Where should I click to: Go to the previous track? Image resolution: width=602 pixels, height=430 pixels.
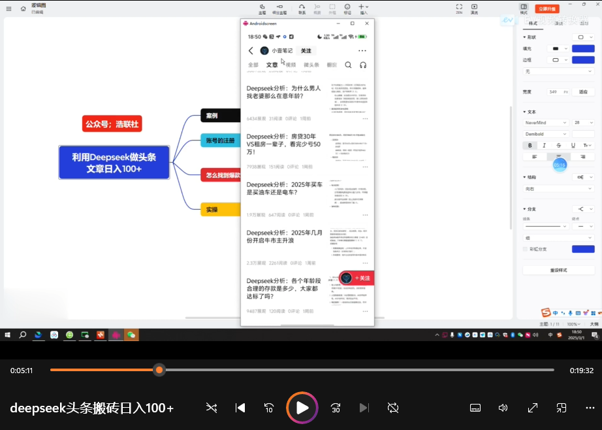pyautogui.click(x=240, y=408)
